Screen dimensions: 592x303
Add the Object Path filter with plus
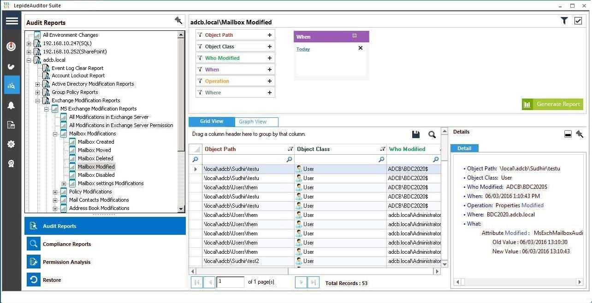click(x=270, y=35)
